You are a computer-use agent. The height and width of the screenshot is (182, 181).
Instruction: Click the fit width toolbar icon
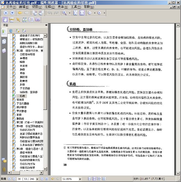tap(82, 13)
